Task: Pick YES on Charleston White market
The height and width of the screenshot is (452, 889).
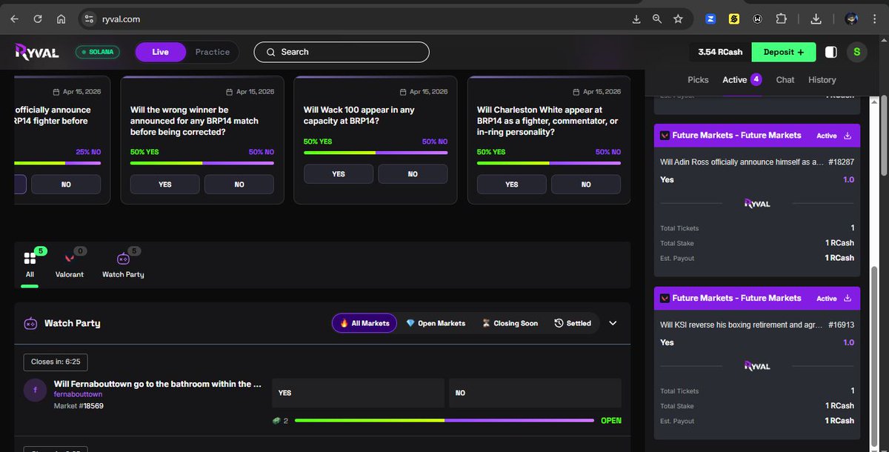Action: pos(512,185)
